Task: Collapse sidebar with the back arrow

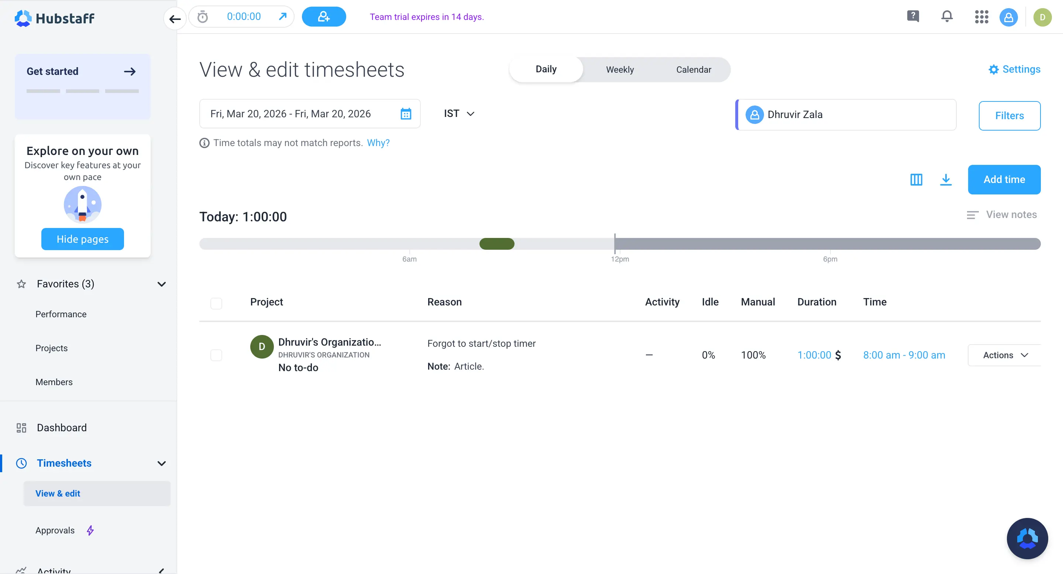Action: tap(175, 18)
